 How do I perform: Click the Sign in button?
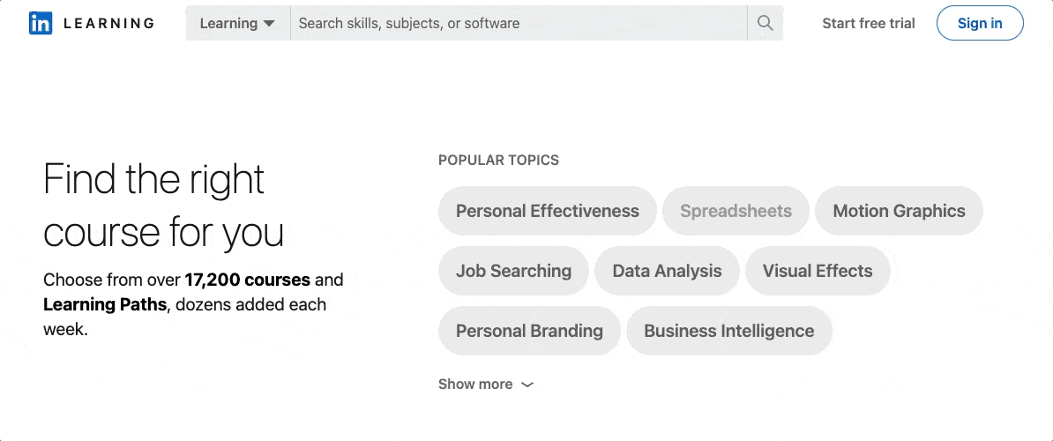tap(979, 24)
